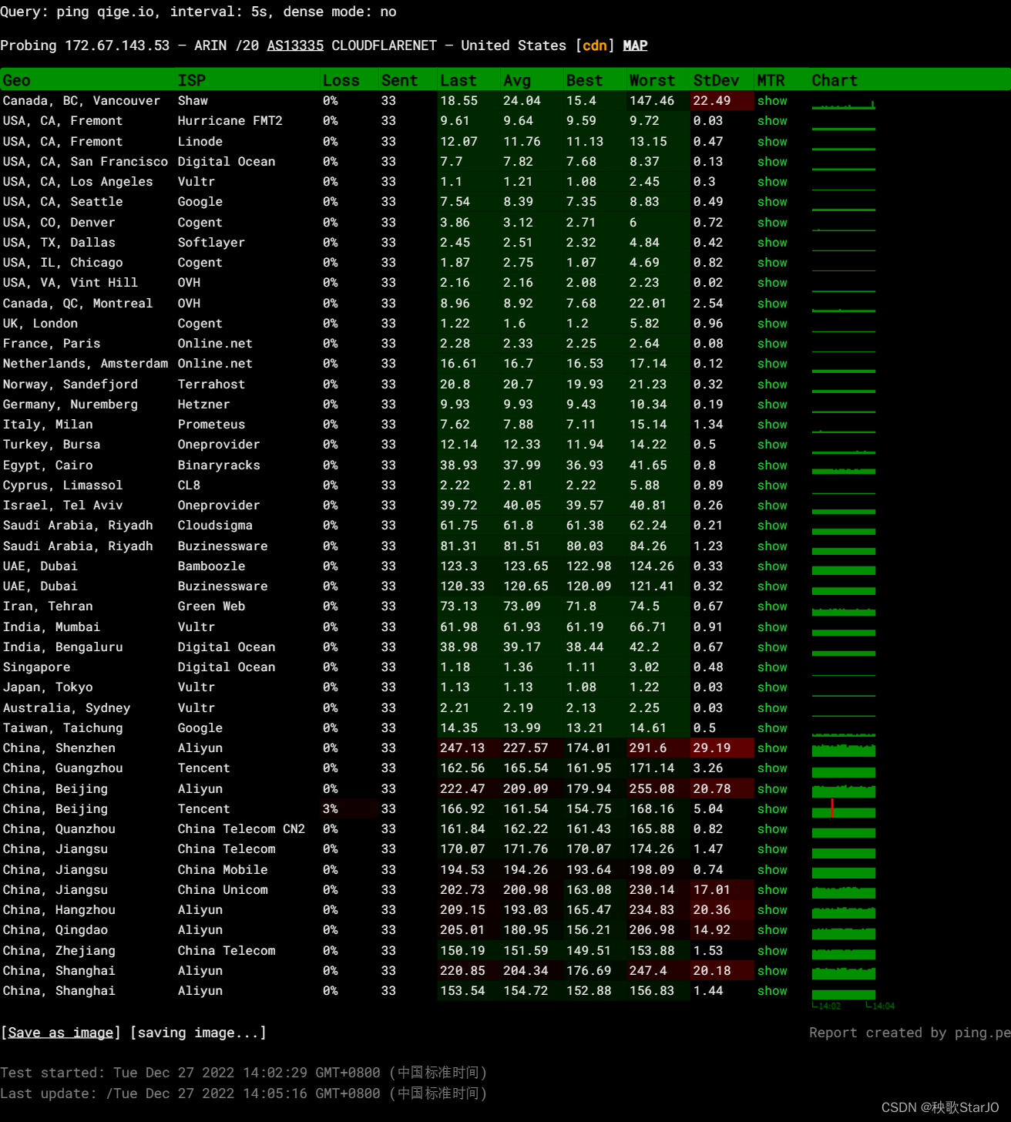Open the MAP link

635,45
